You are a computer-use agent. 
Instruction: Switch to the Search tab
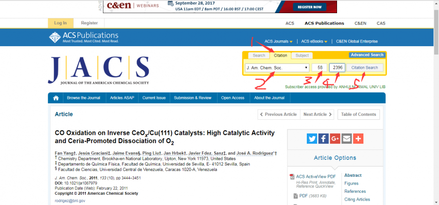coord(259,56)
